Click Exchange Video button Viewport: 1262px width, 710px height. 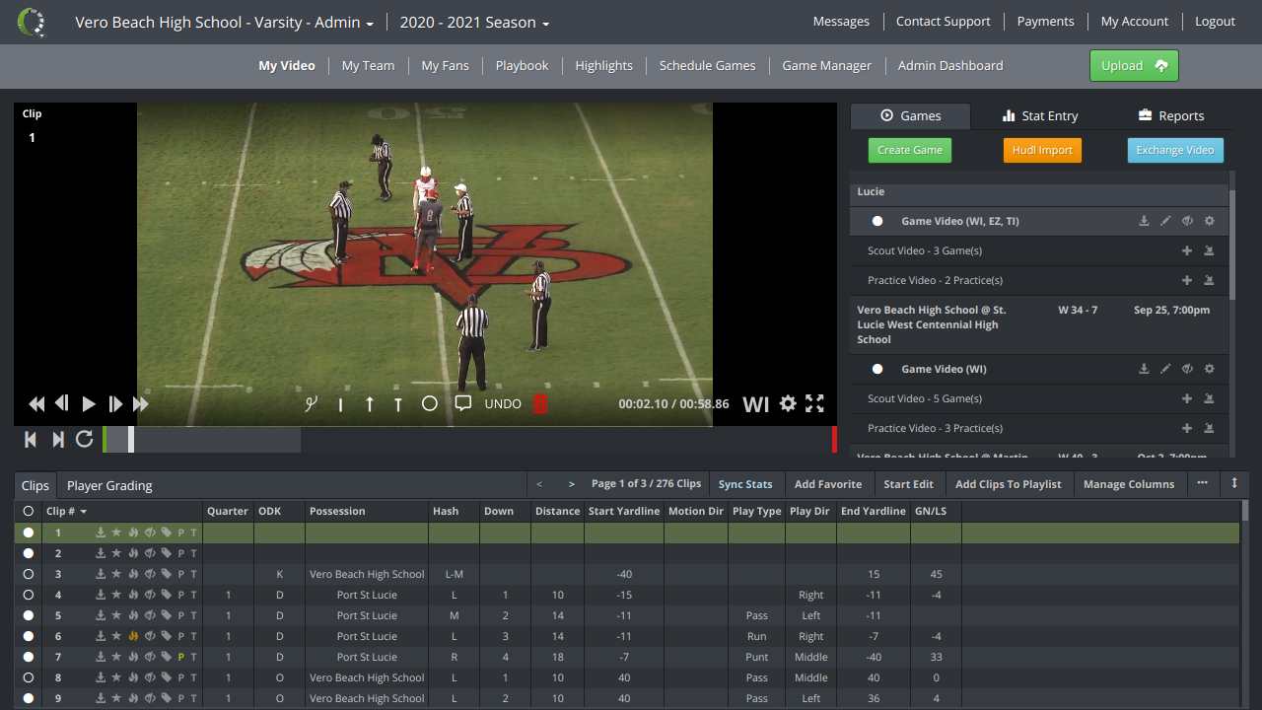[x=1175, y=150]
